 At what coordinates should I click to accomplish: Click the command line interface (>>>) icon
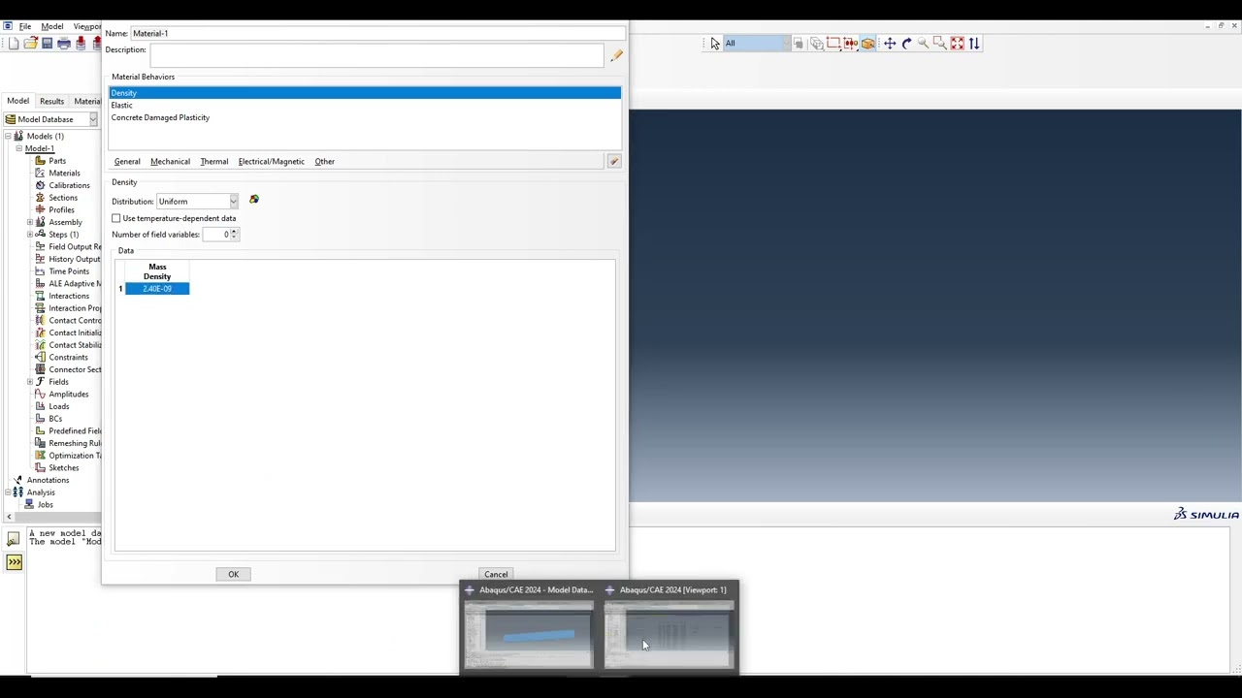click(14, 562)
